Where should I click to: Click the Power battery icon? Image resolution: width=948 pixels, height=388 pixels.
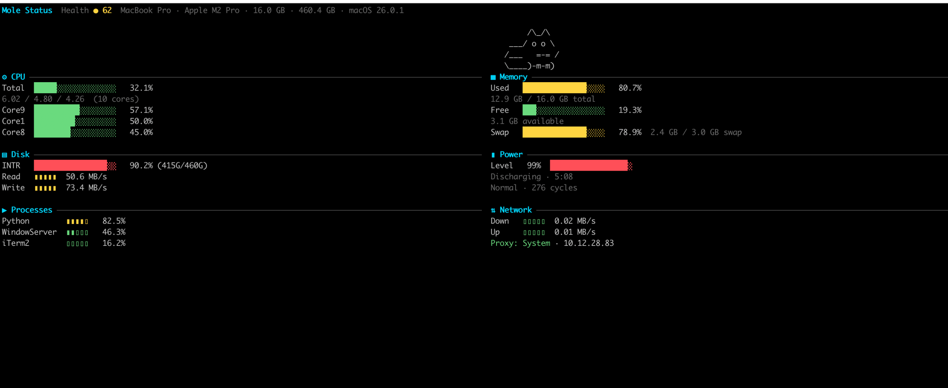[x=493, y=155]
